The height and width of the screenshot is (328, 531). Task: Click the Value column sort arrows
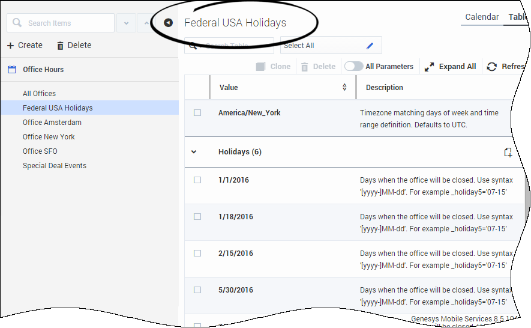(344, 88)
